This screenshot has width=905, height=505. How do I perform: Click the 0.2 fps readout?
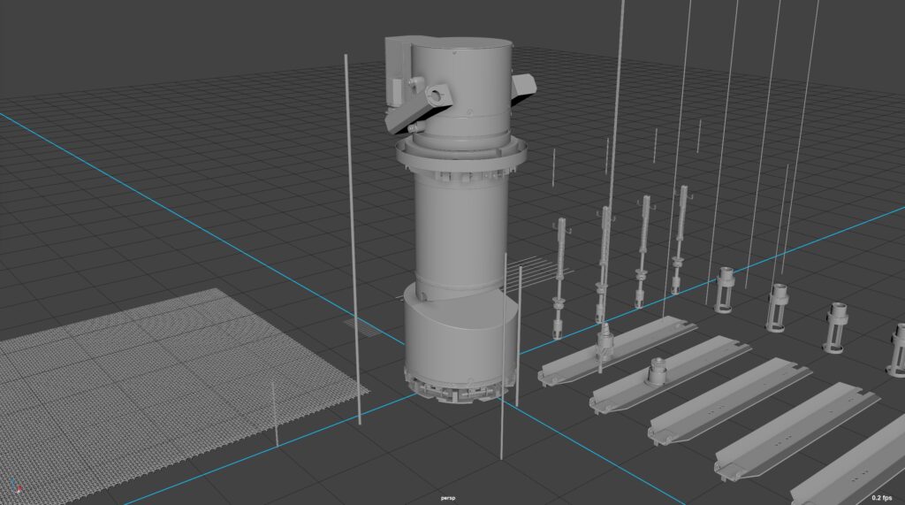pyautogui.click(x=882, y=498)
